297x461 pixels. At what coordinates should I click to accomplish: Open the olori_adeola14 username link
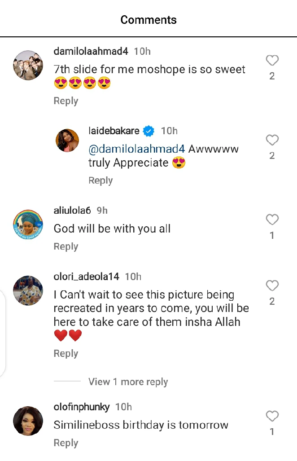point(86,277)
